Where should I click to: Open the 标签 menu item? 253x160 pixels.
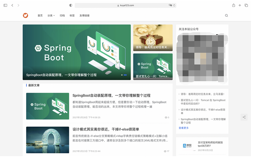coord(72,16)
